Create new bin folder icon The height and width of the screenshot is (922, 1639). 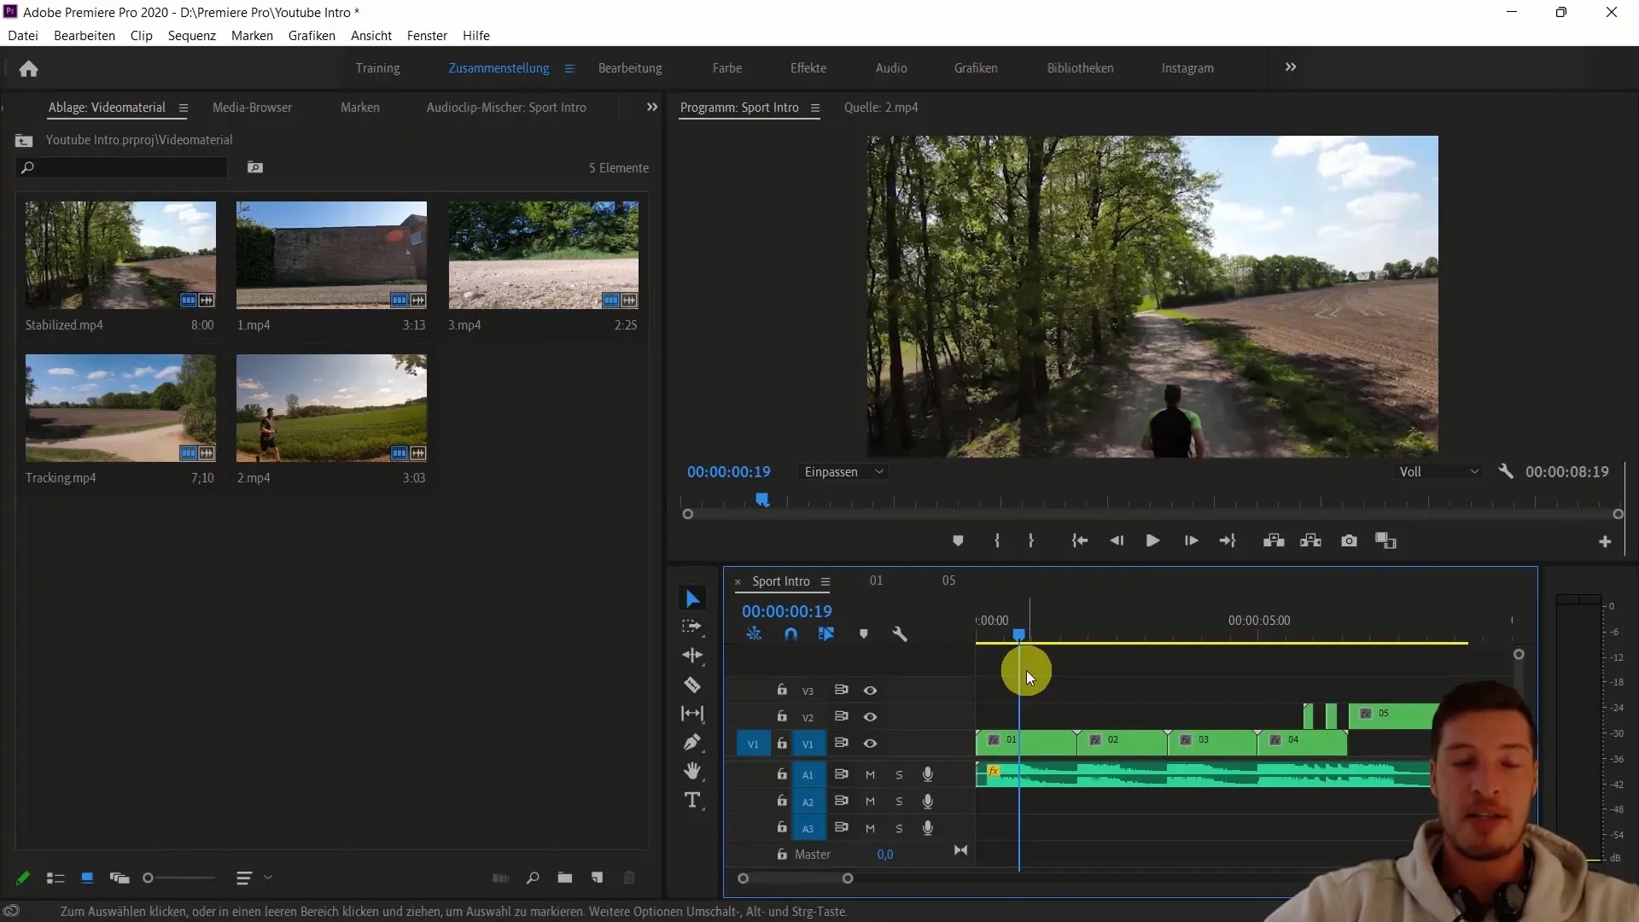tap(565, 878)
